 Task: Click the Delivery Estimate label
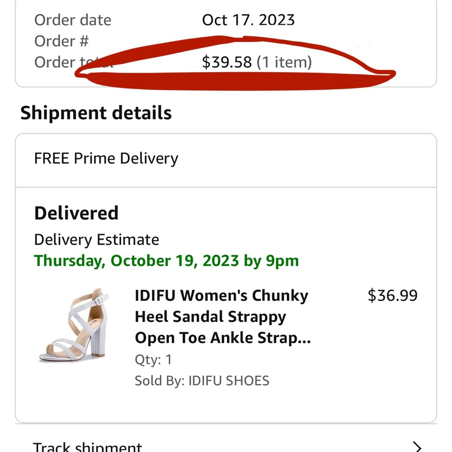pyautogui.click(x=97, y=240)
